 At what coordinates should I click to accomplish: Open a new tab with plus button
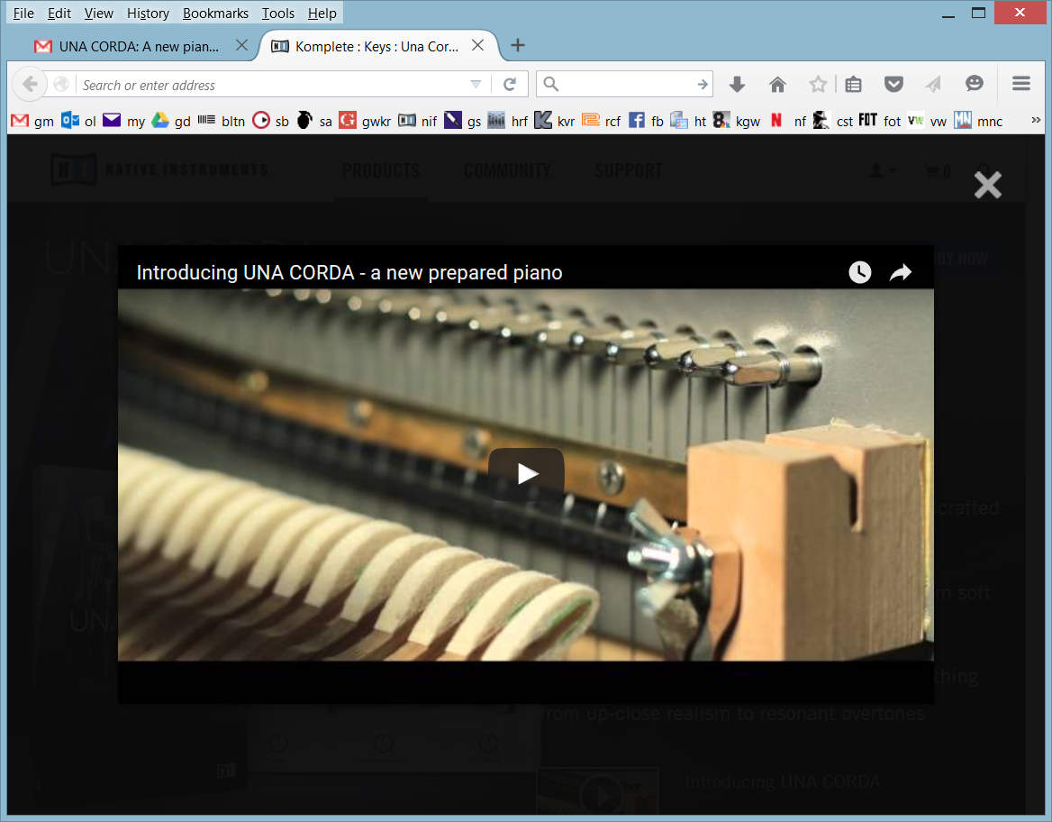[x=517, y=46]
